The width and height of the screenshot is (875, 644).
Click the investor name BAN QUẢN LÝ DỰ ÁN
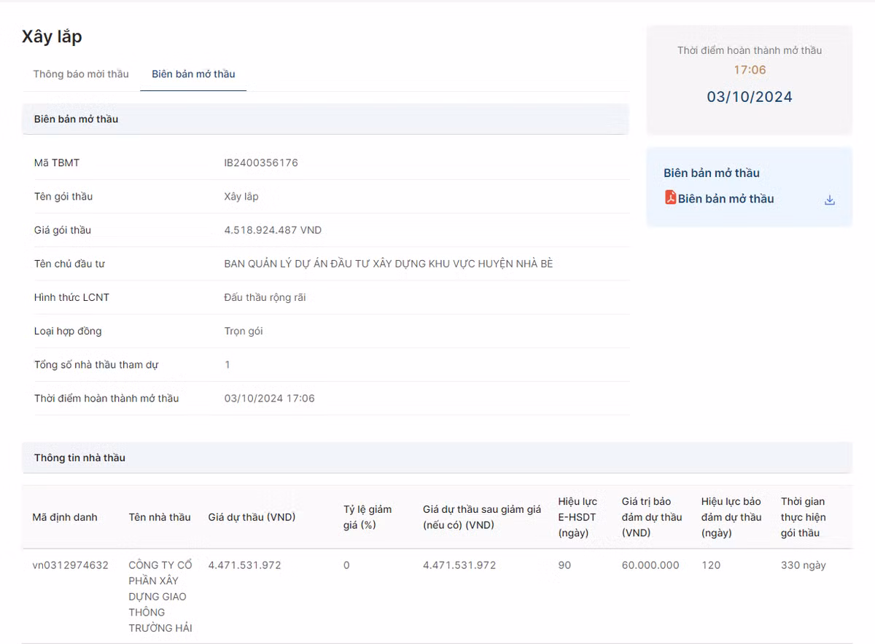tap(388, 264)
